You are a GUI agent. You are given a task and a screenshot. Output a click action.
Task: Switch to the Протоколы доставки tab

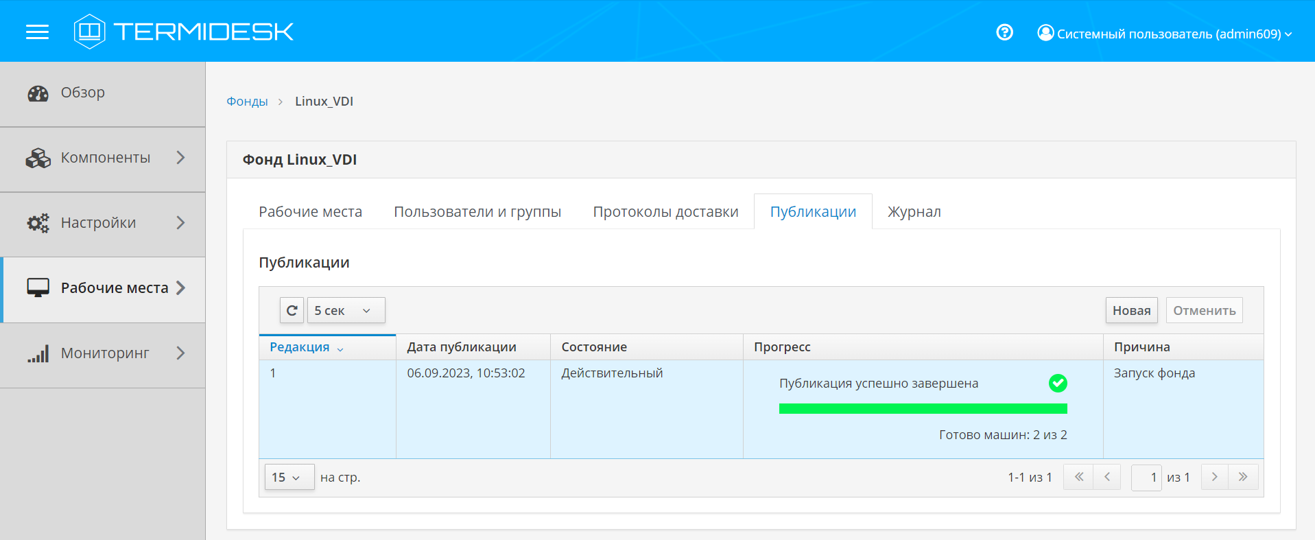665,212
